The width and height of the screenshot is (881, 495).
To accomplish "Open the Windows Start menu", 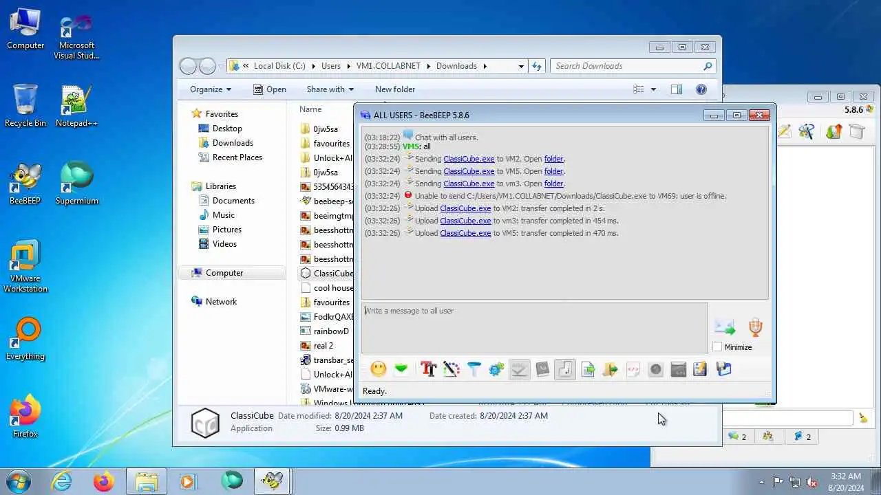I will [x=18, y=481].
